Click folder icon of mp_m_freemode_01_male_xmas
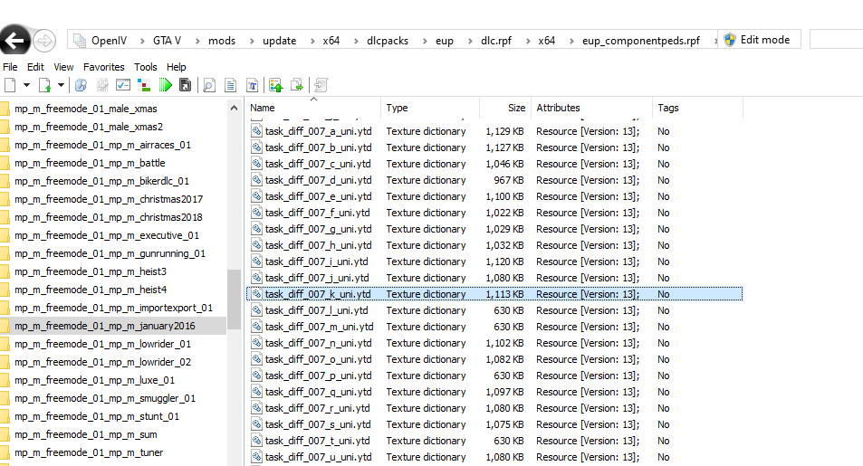This screenshot has height=466, width=863. [5, 109]
